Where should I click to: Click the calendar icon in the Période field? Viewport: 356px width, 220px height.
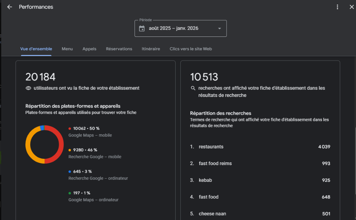[142, 28]
